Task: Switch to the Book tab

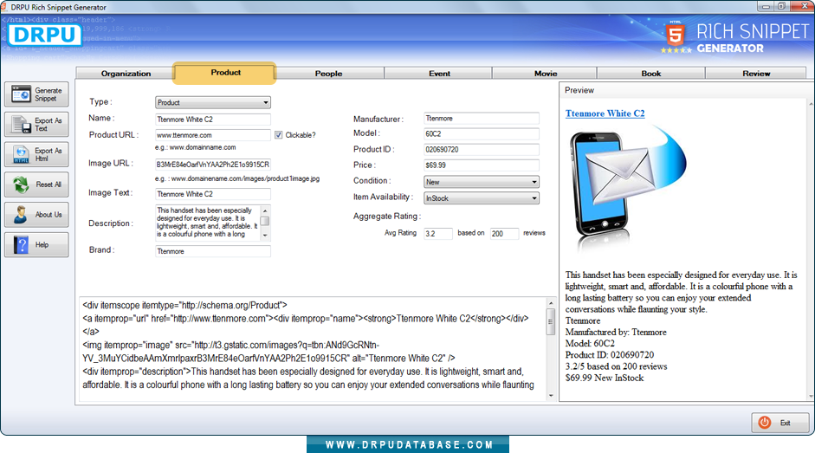Action: pos(650,74)
